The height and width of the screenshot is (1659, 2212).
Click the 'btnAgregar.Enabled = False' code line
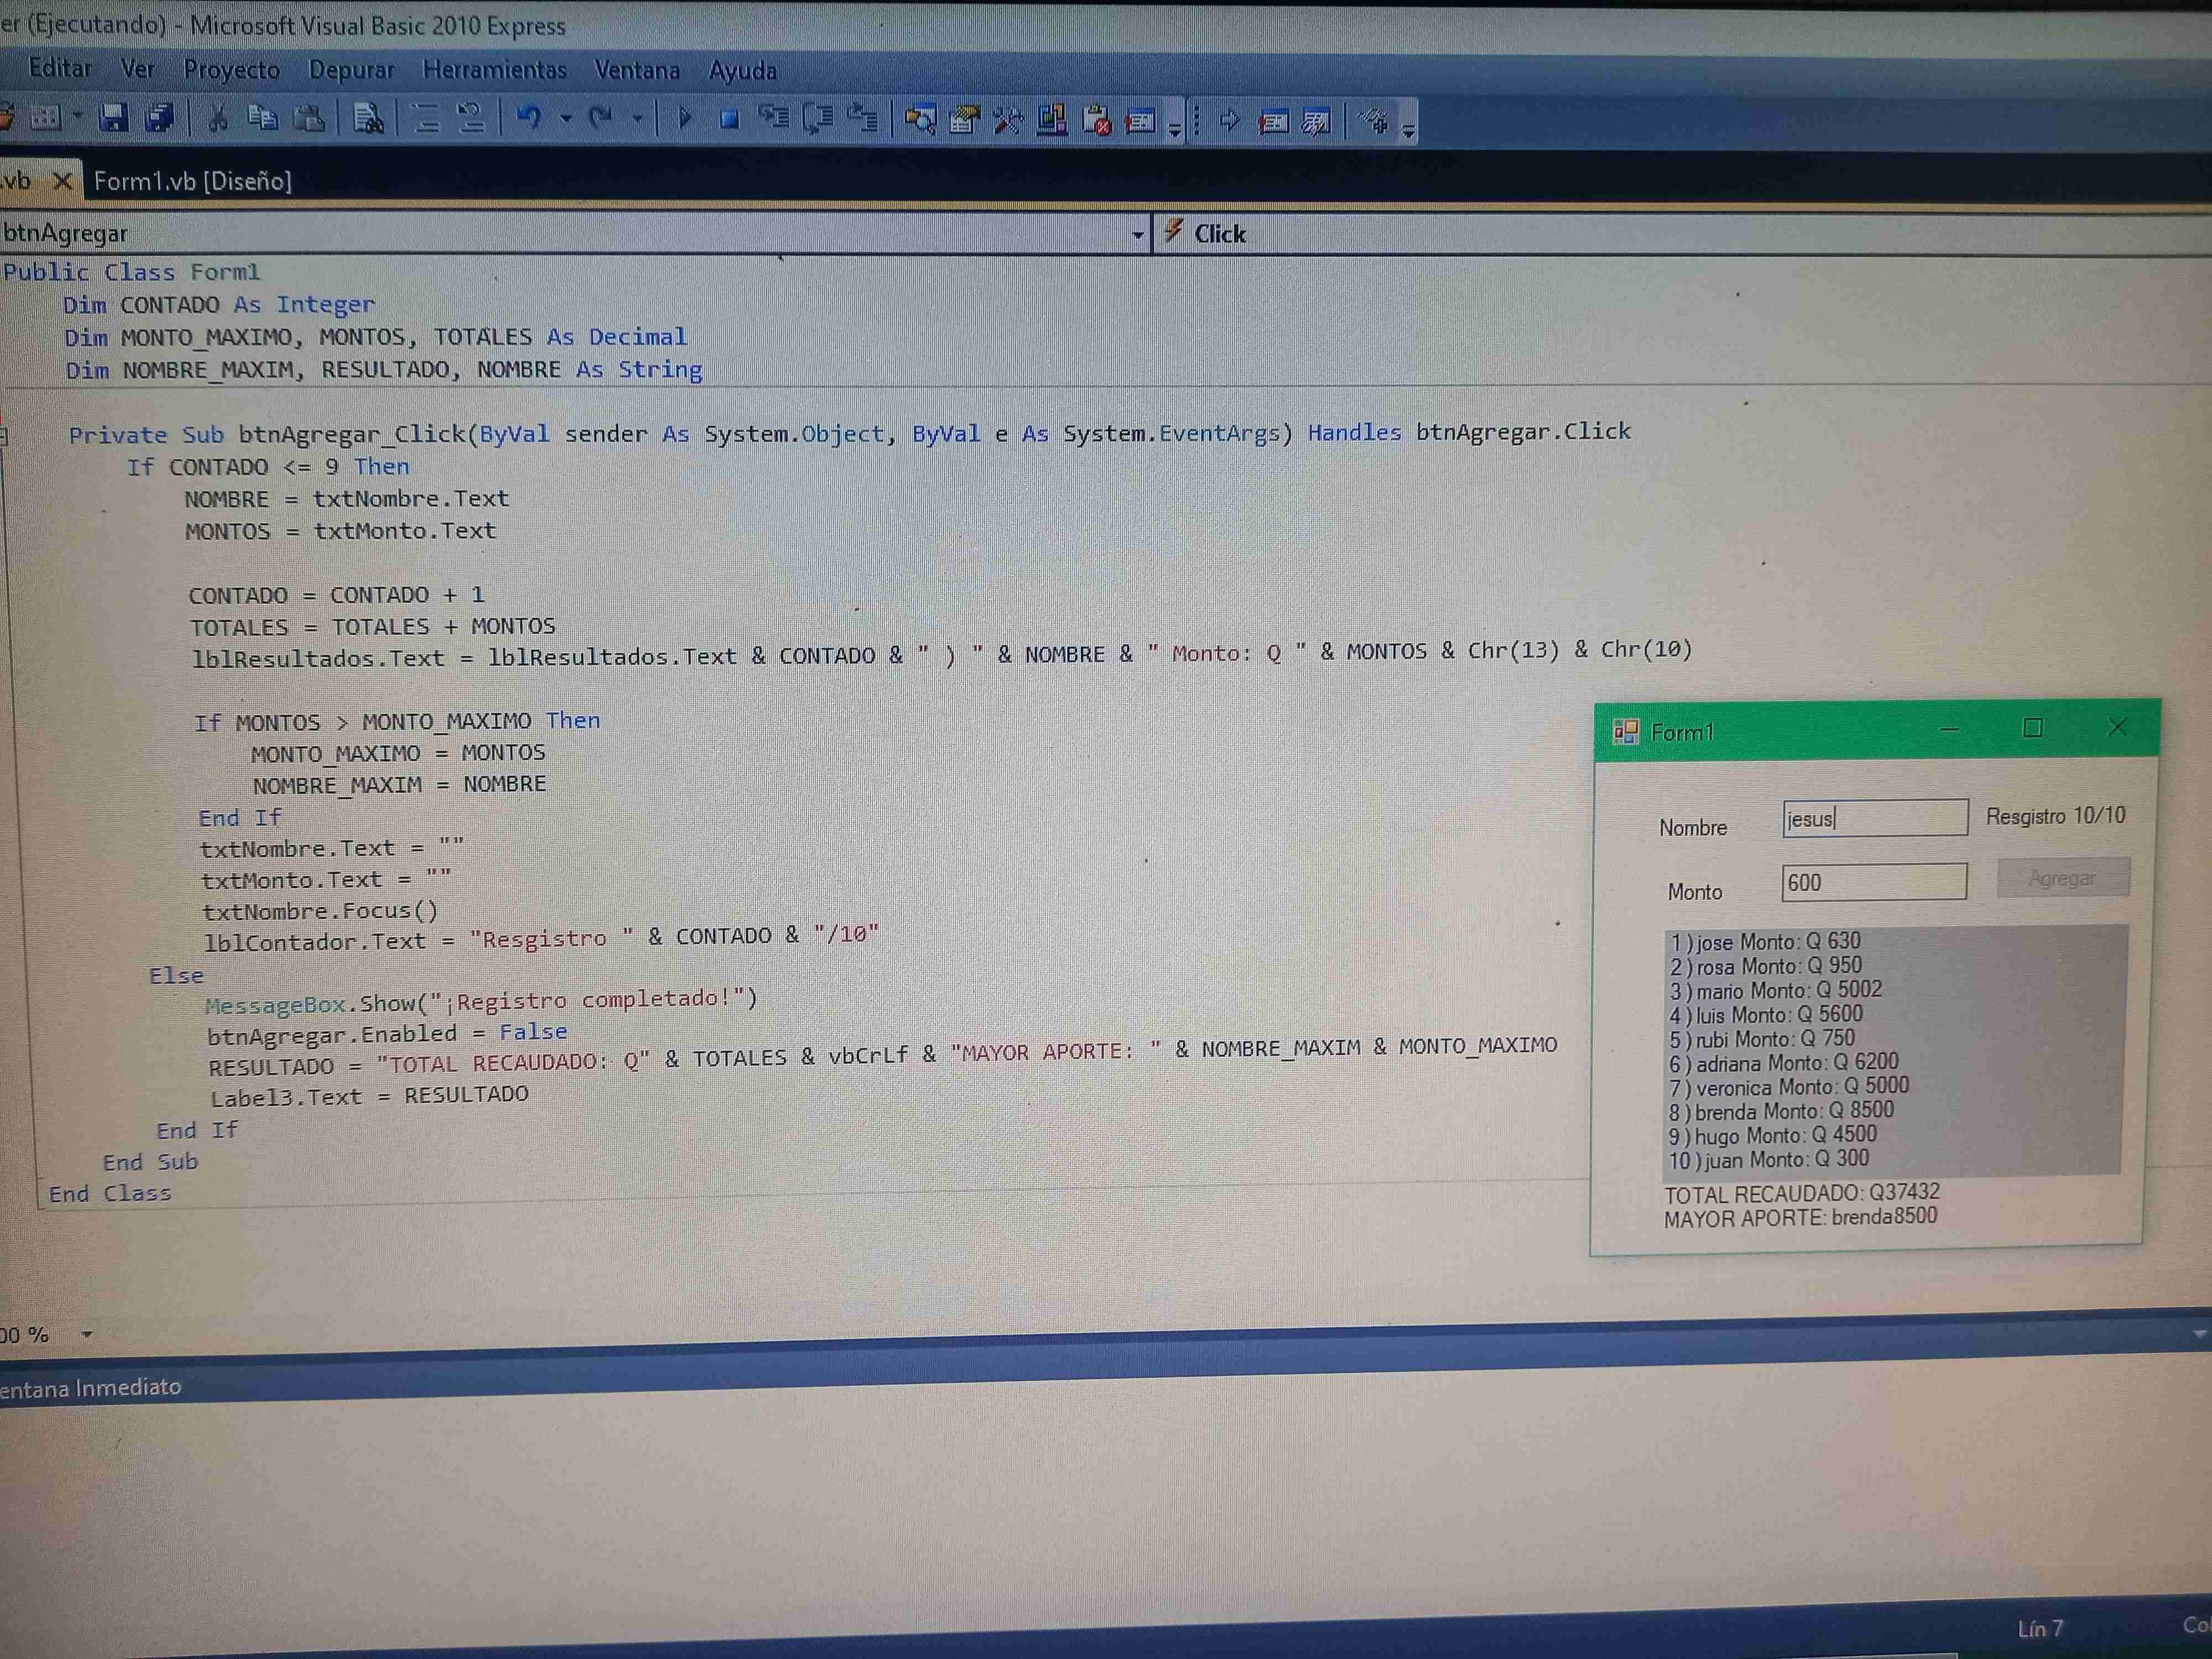(x=387, y=1033)
